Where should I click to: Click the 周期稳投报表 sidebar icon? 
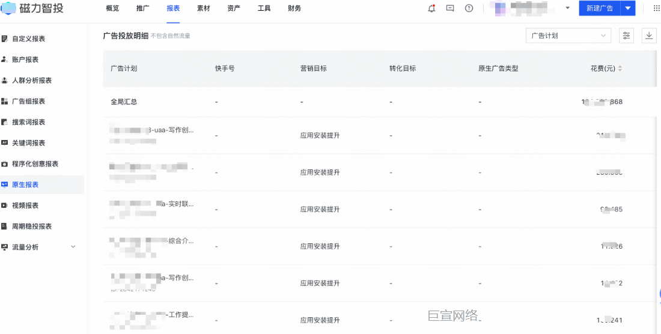(5, 226)
